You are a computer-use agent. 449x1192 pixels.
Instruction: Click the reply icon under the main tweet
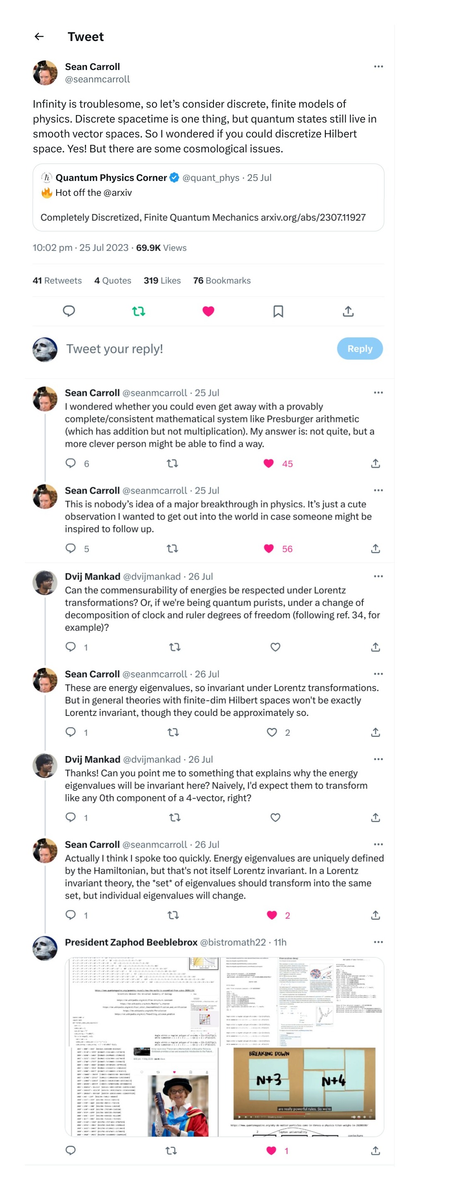tap(69, 311)
